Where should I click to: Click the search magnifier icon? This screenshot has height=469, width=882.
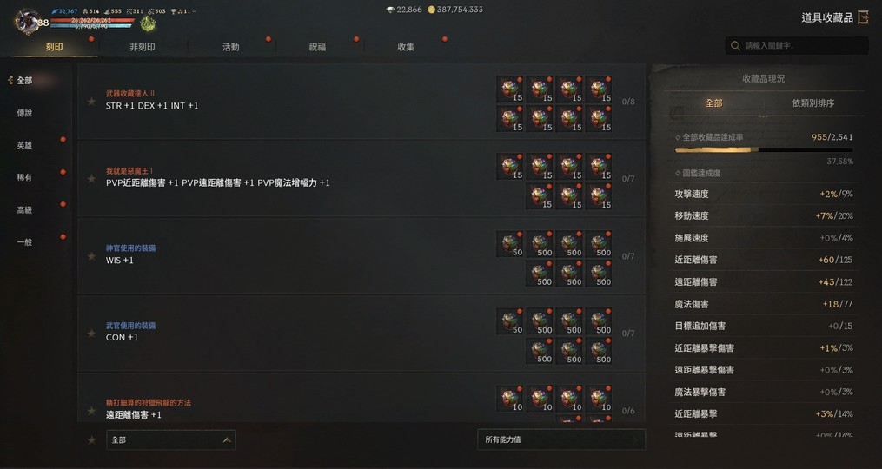[x=734, y=45]
